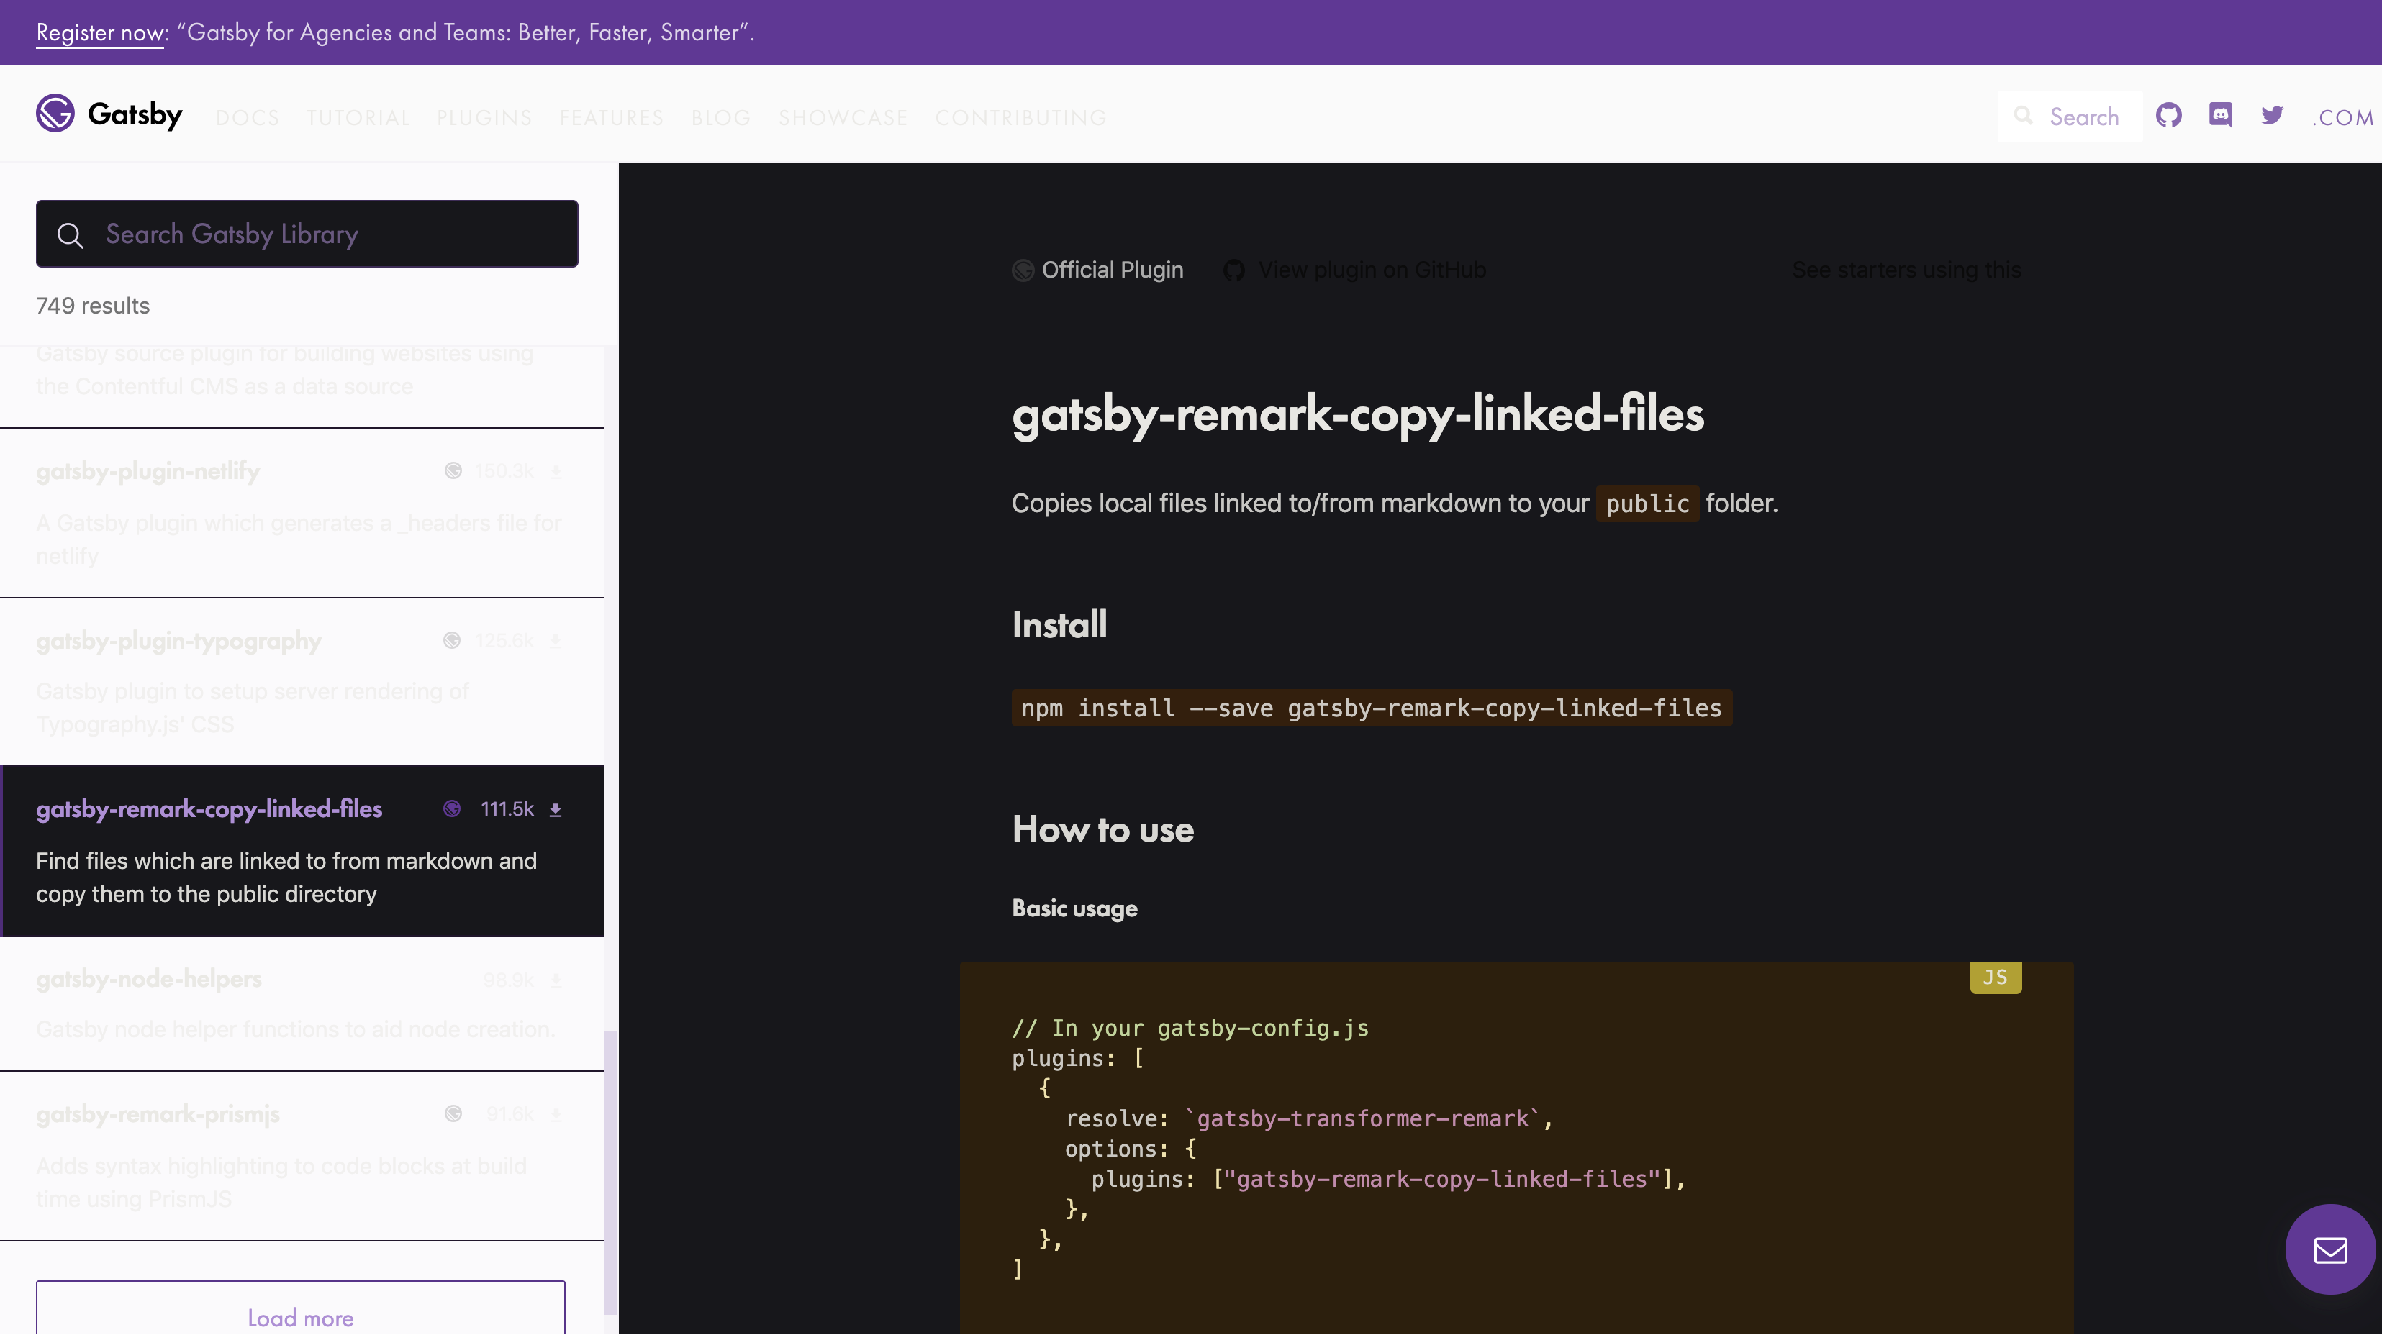Open Gatsby's GitHub via the header icon
This screenshot has height=1335, width=2382.
click(x=2169, y=114)
